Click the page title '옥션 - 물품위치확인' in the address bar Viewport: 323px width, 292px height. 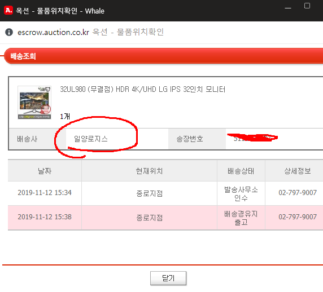click(128, 32)
